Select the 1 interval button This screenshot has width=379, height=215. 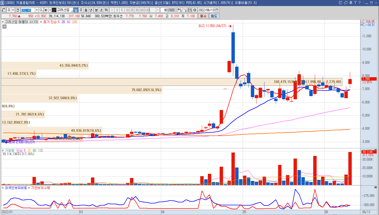112,10
